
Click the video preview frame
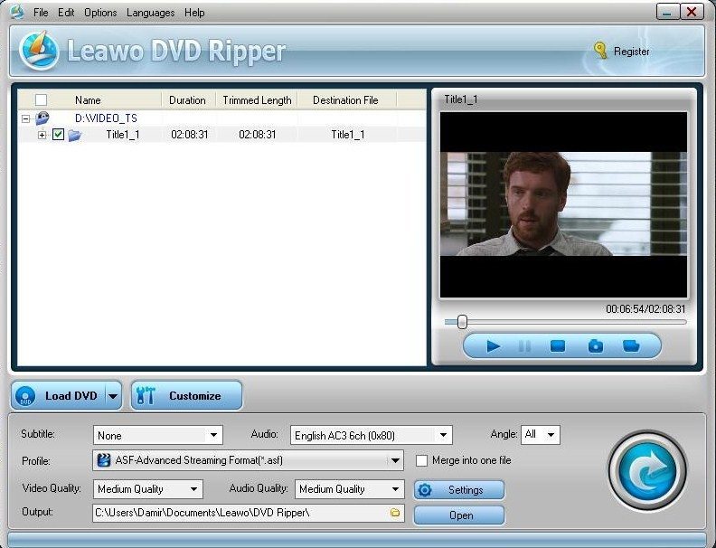pos(563,204)
